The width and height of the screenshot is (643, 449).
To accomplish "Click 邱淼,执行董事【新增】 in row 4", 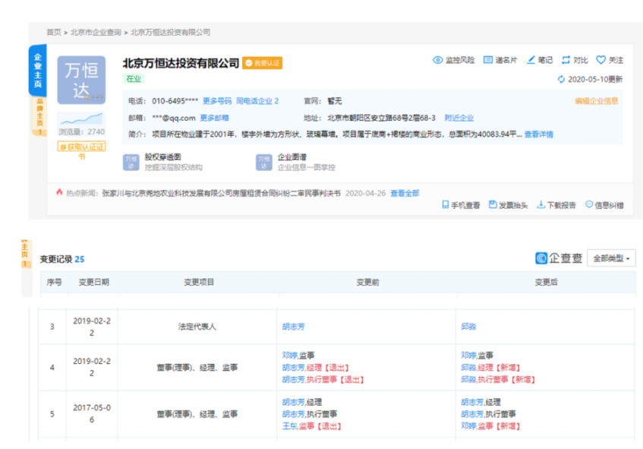I will coord(498,380).
